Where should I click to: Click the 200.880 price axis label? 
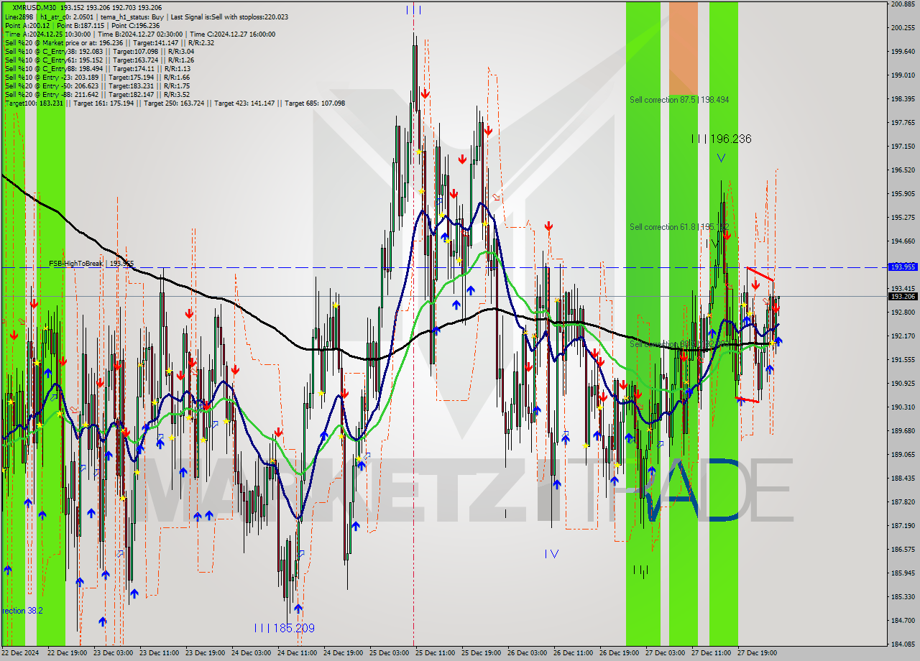pyautogui.click(x=903, y=4)
